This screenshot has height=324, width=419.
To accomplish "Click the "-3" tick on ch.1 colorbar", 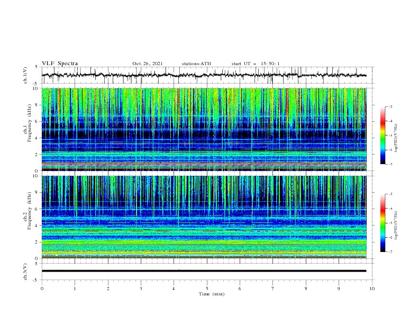I will (390, 107).
